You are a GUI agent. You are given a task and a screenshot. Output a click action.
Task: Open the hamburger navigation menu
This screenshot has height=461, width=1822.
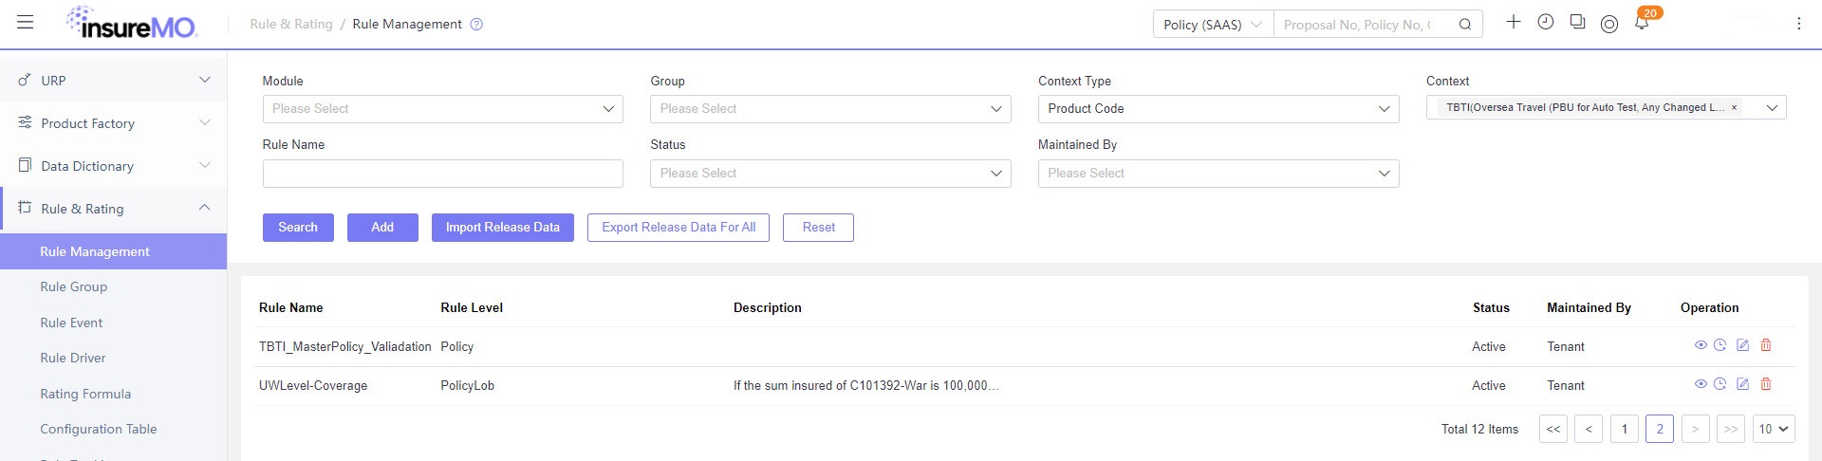[x=26, y=22]
